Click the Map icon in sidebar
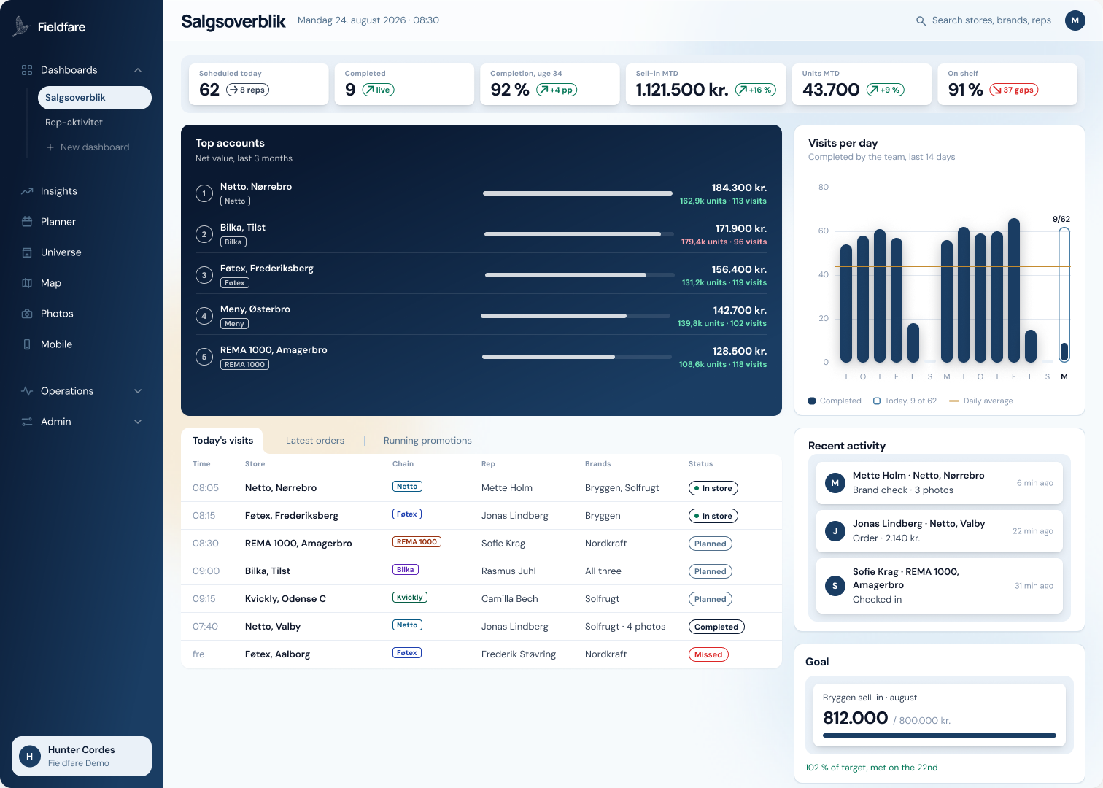The image size is (1103, 788). (27, 283)
